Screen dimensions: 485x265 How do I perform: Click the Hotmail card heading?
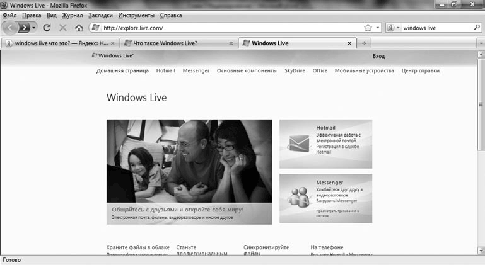pyautogui.click(x=325, y=128)
